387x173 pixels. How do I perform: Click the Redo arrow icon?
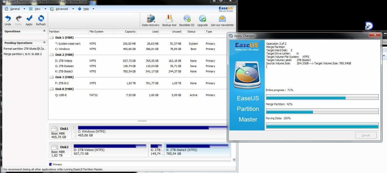click(18, 18)
